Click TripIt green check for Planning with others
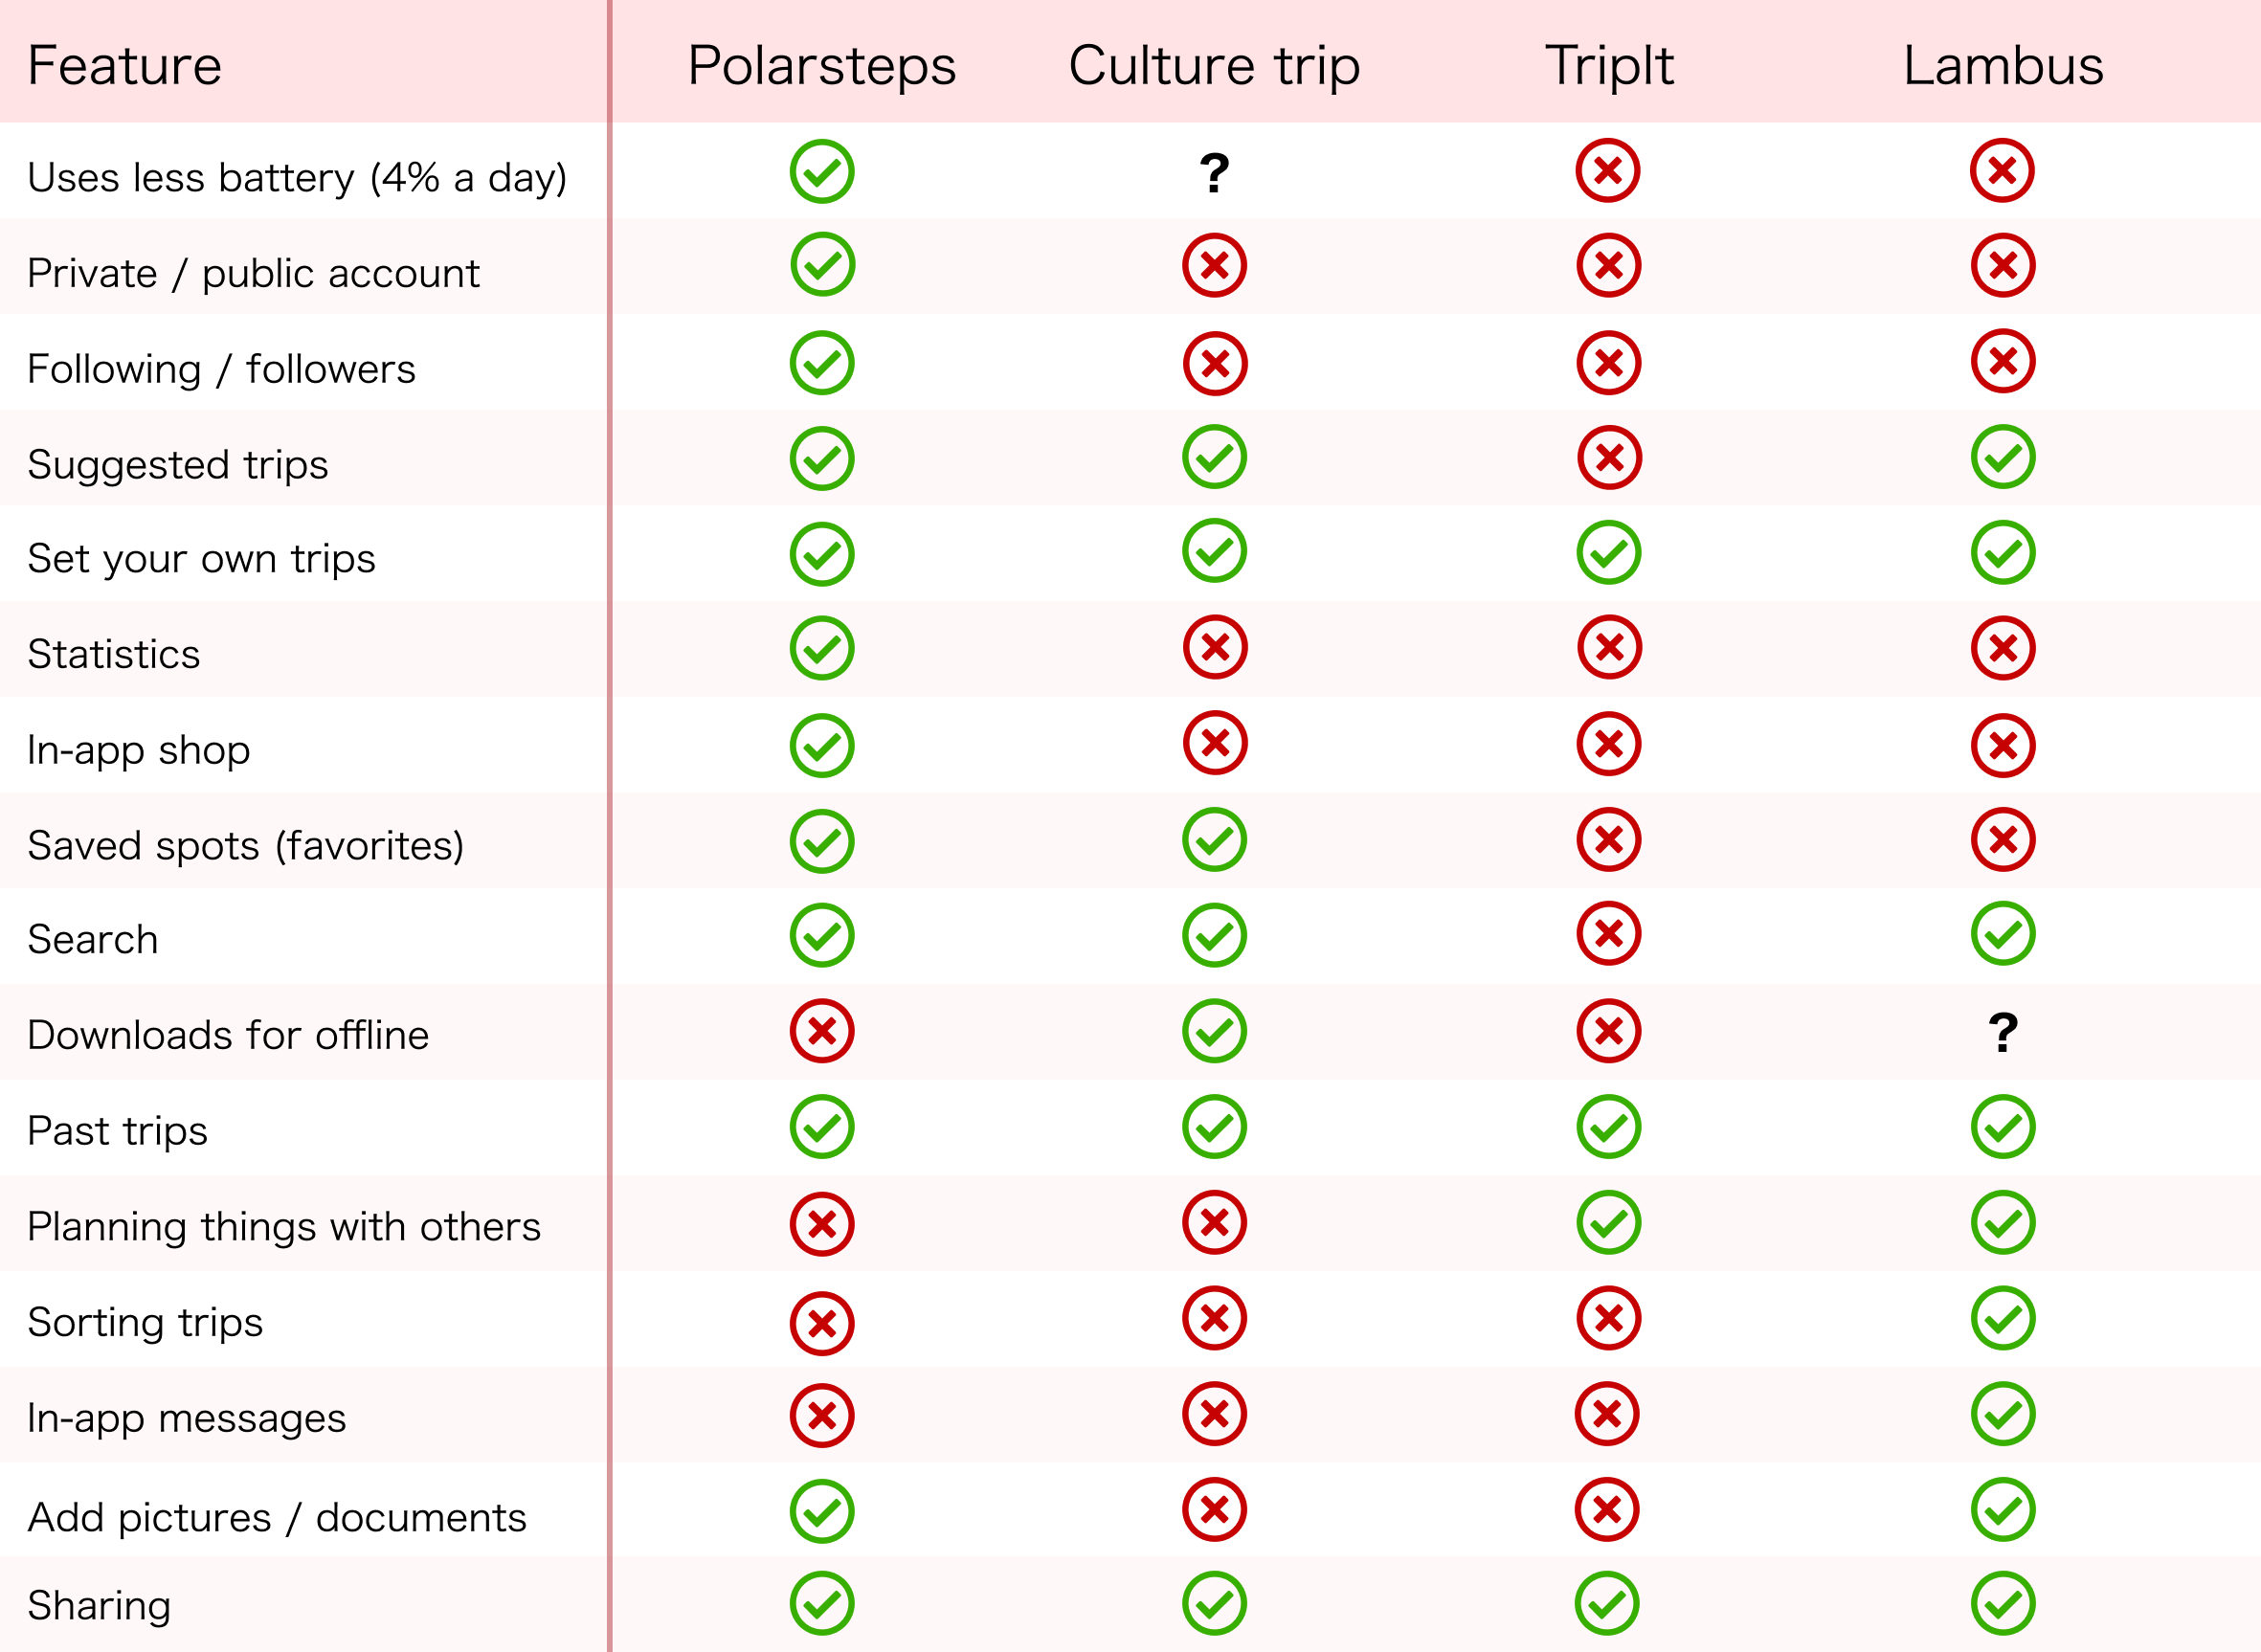Screen dimensions: 2261x1652 coord(1609,1222)
